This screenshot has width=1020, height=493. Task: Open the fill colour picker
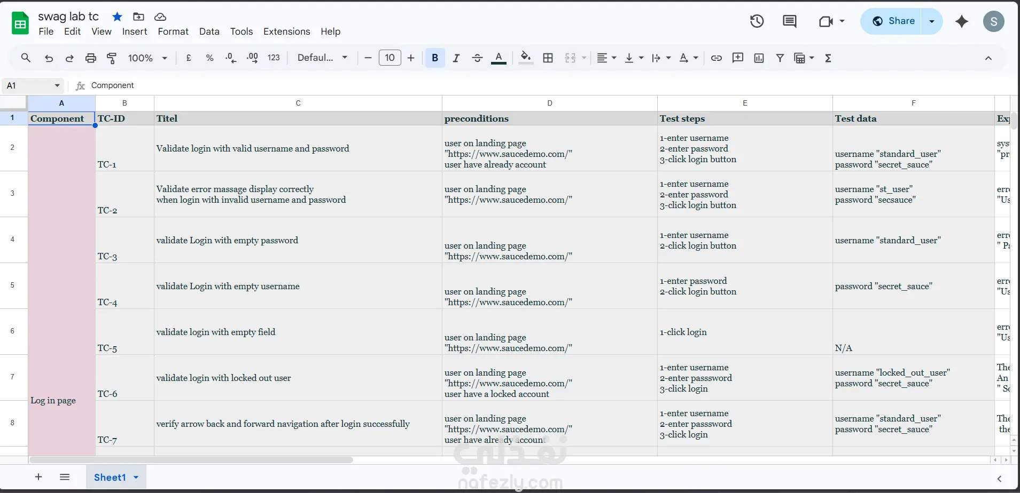(x=526, y=58)
